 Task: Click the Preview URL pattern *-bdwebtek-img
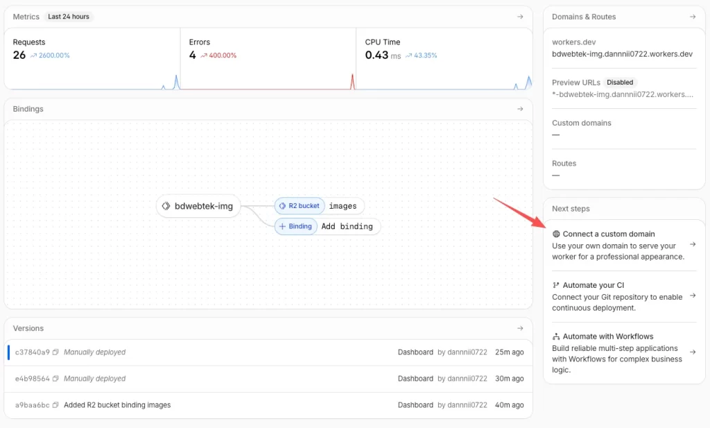(622, 94)
